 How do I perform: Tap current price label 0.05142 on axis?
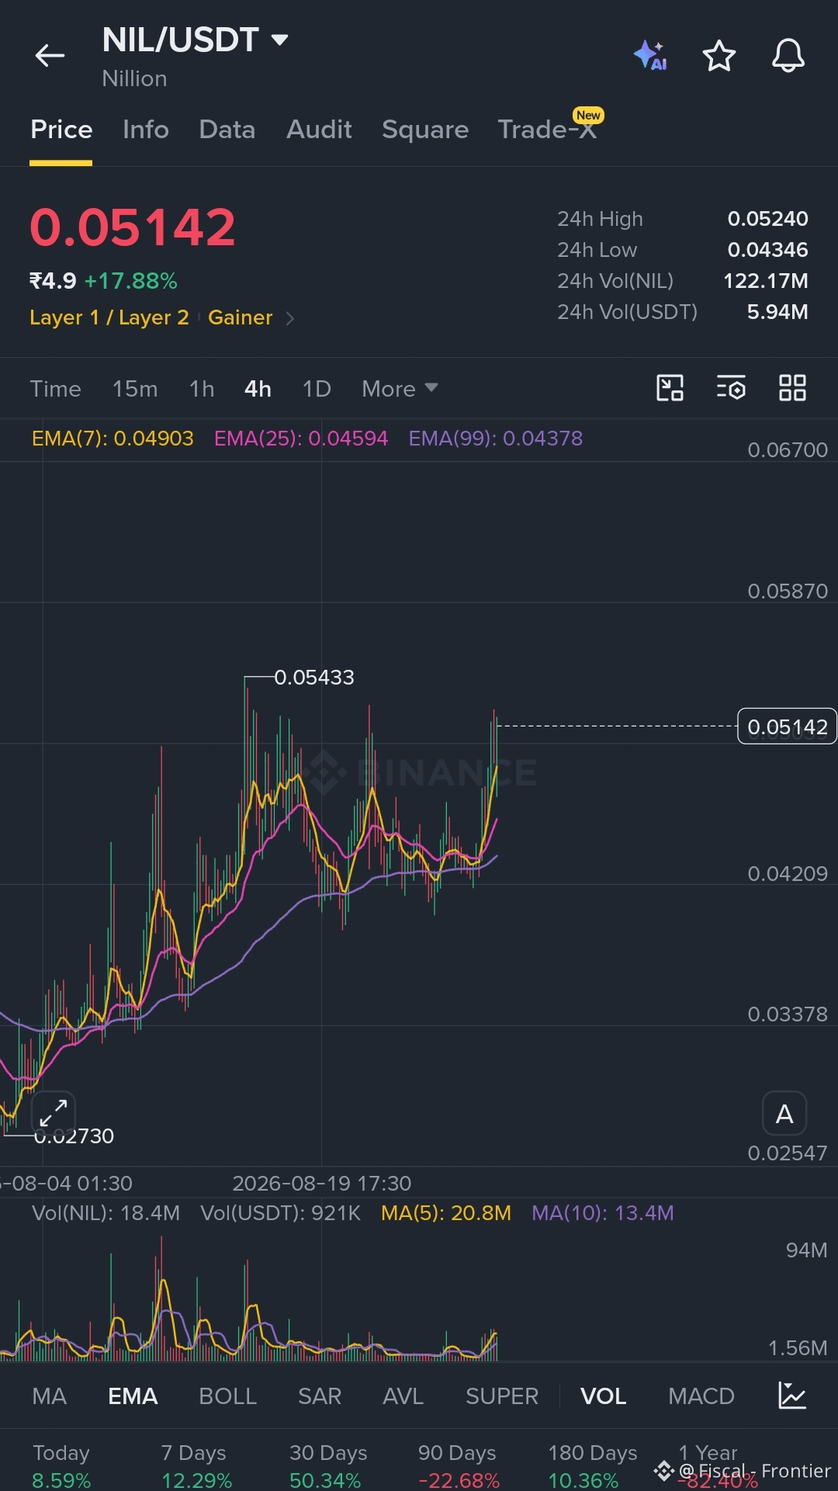[787, 726]
